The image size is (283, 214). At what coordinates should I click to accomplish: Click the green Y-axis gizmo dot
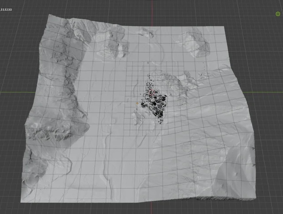pyautogui.click(x=277, y=14)
